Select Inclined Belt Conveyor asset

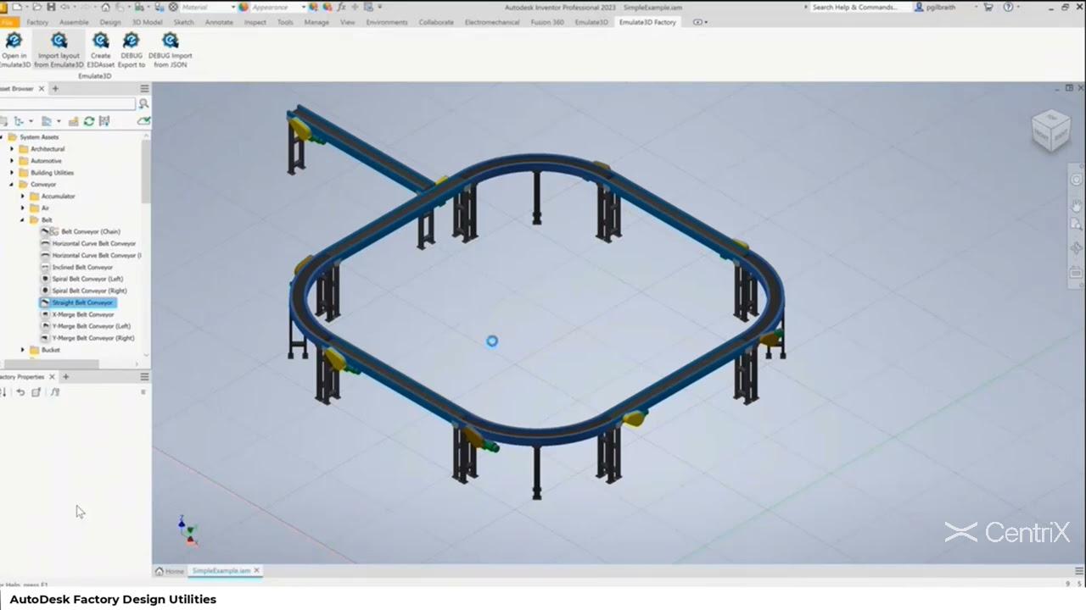[82, 267]
